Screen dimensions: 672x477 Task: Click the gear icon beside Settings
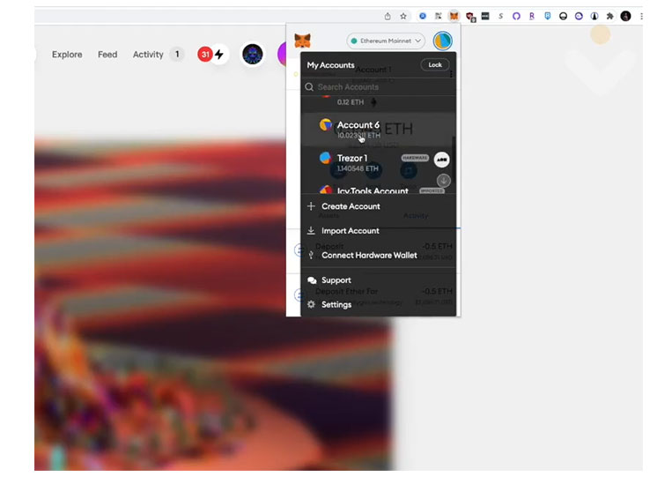pos(311,304)
